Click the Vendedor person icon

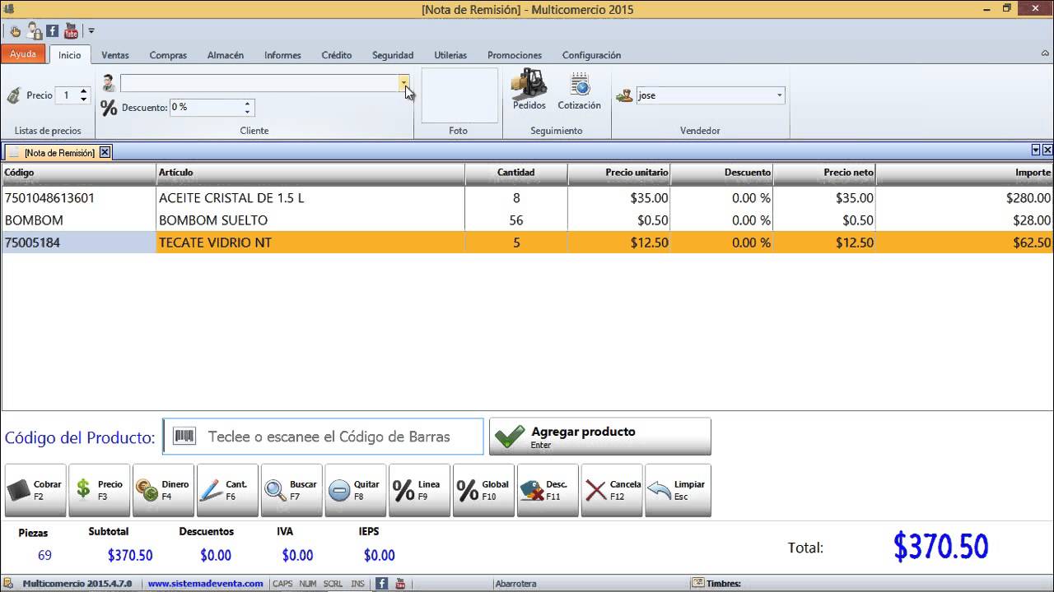[x=625, y=95]
